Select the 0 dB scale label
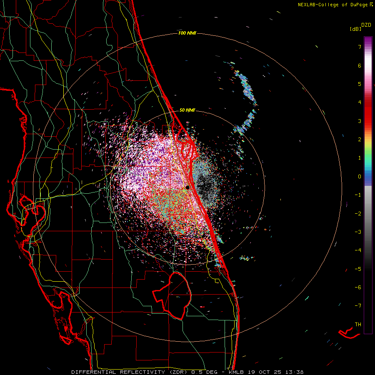Image resolution: width=375 pixels, height=375 pixels. coord(360,177)
